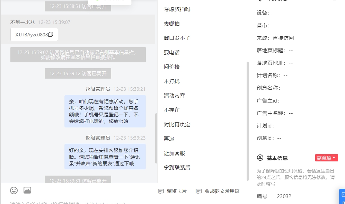Click visitor name 不到一米八
This screenshot has width=345, height=204.
pos(23,22)
